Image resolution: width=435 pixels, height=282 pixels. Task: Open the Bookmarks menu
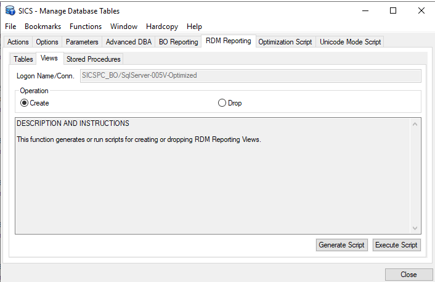point(43,27)
